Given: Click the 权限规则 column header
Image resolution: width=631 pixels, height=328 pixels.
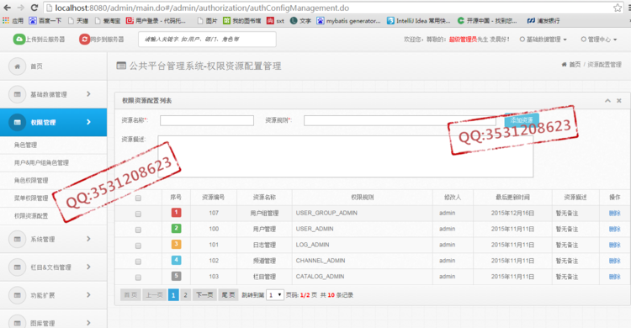Looking at the screenshot, I should [362, 197].
